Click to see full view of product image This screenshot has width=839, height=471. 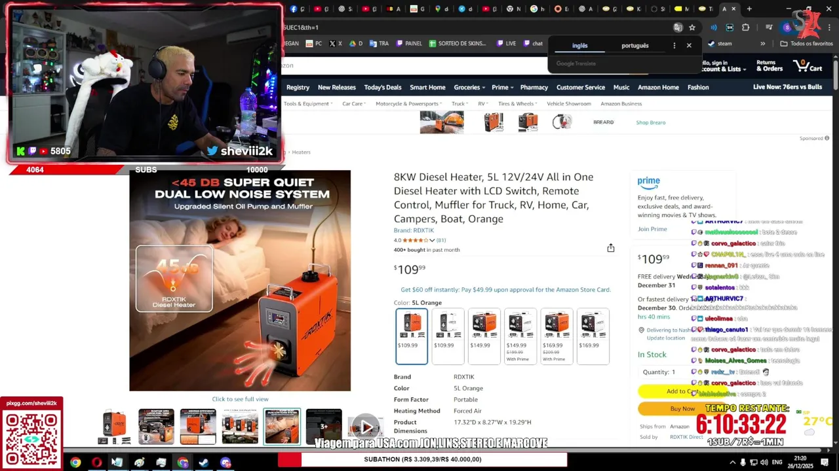[x=240, y=399]
